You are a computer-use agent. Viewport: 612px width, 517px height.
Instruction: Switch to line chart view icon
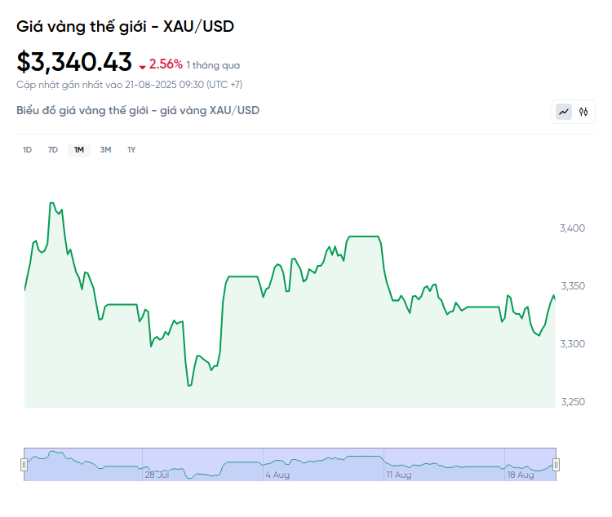click(564, 112)
